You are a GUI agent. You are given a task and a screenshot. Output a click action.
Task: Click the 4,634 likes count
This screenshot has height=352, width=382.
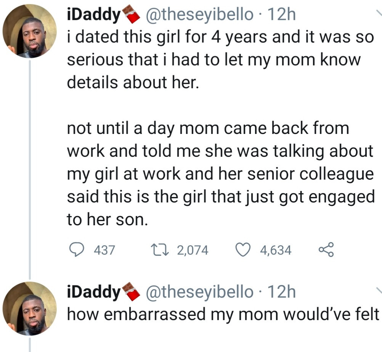click(x=275, y=250)
